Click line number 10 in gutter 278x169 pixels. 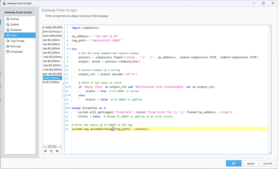tap(66, 66)
